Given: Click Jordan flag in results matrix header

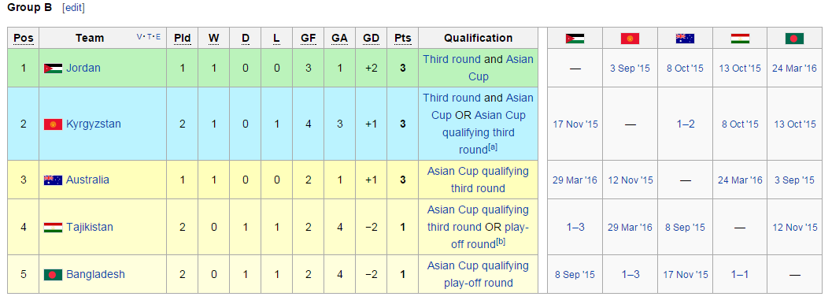Looking at the screenshot, I should [x=575, y=39].
